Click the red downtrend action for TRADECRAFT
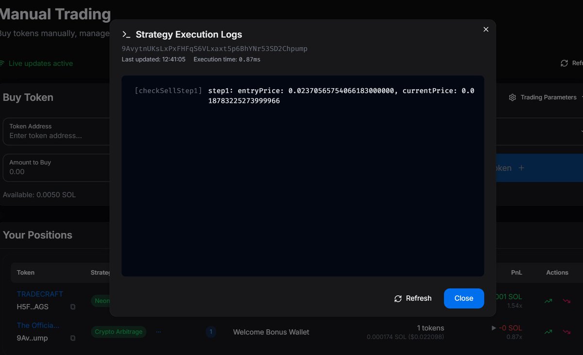Image resolution: width=583 pixels, height=355 pixels. click(x=566, y=301)
